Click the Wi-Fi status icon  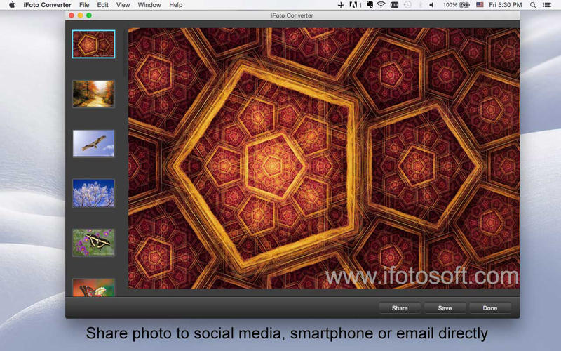coord(381,5)
